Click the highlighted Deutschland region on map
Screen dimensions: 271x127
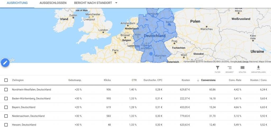155,36
